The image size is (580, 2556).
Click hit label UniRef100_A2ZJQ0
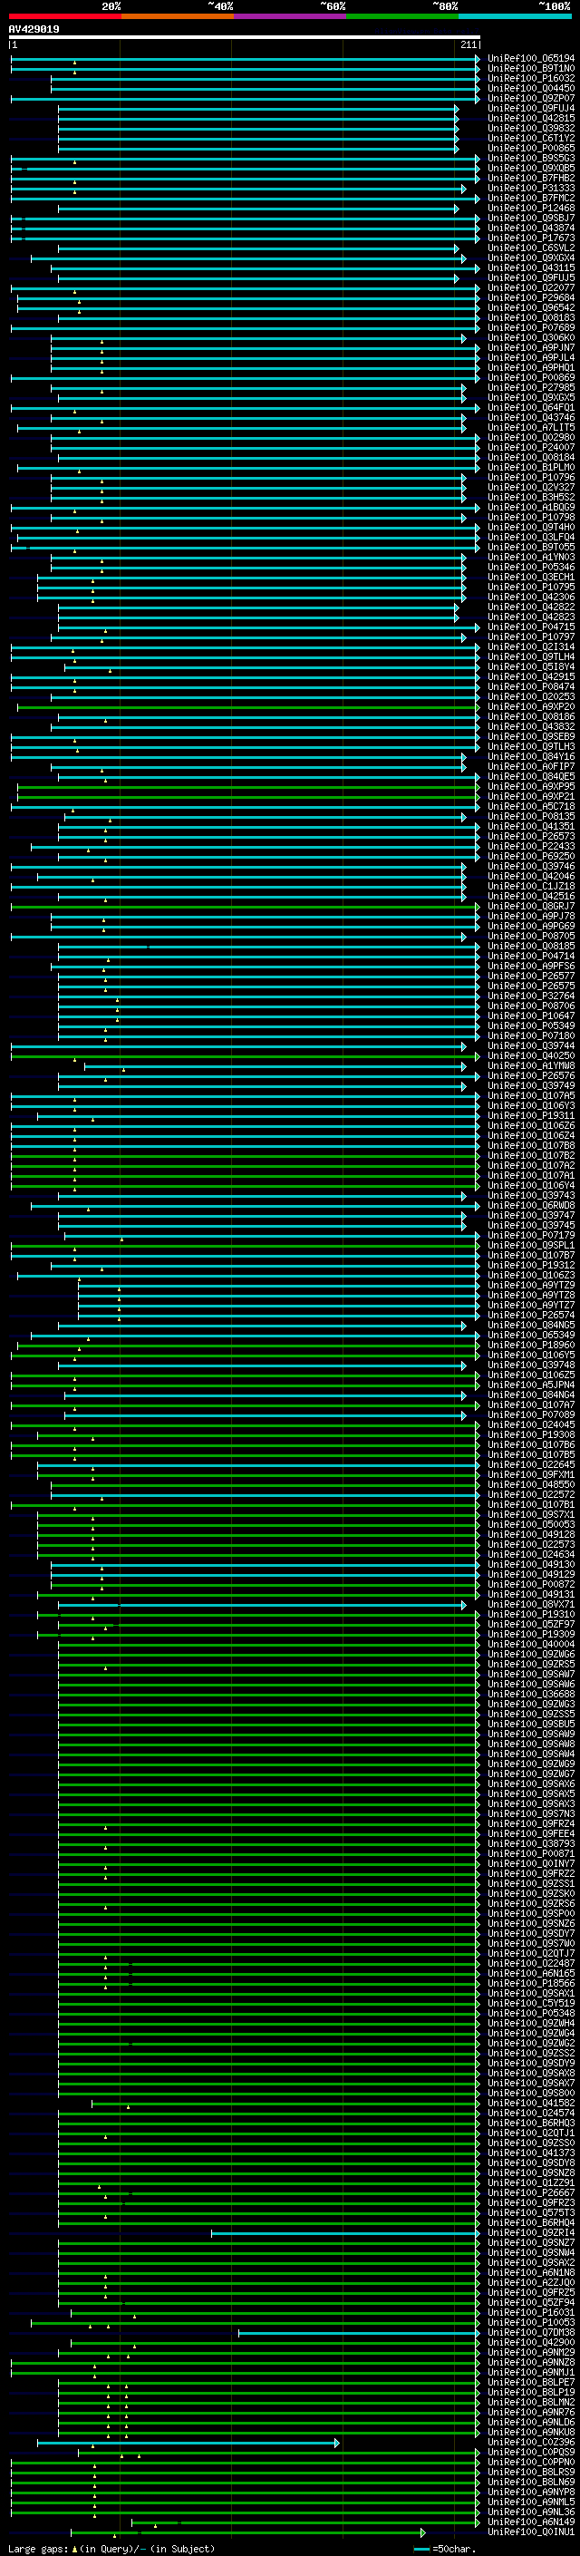(531, 2282)
